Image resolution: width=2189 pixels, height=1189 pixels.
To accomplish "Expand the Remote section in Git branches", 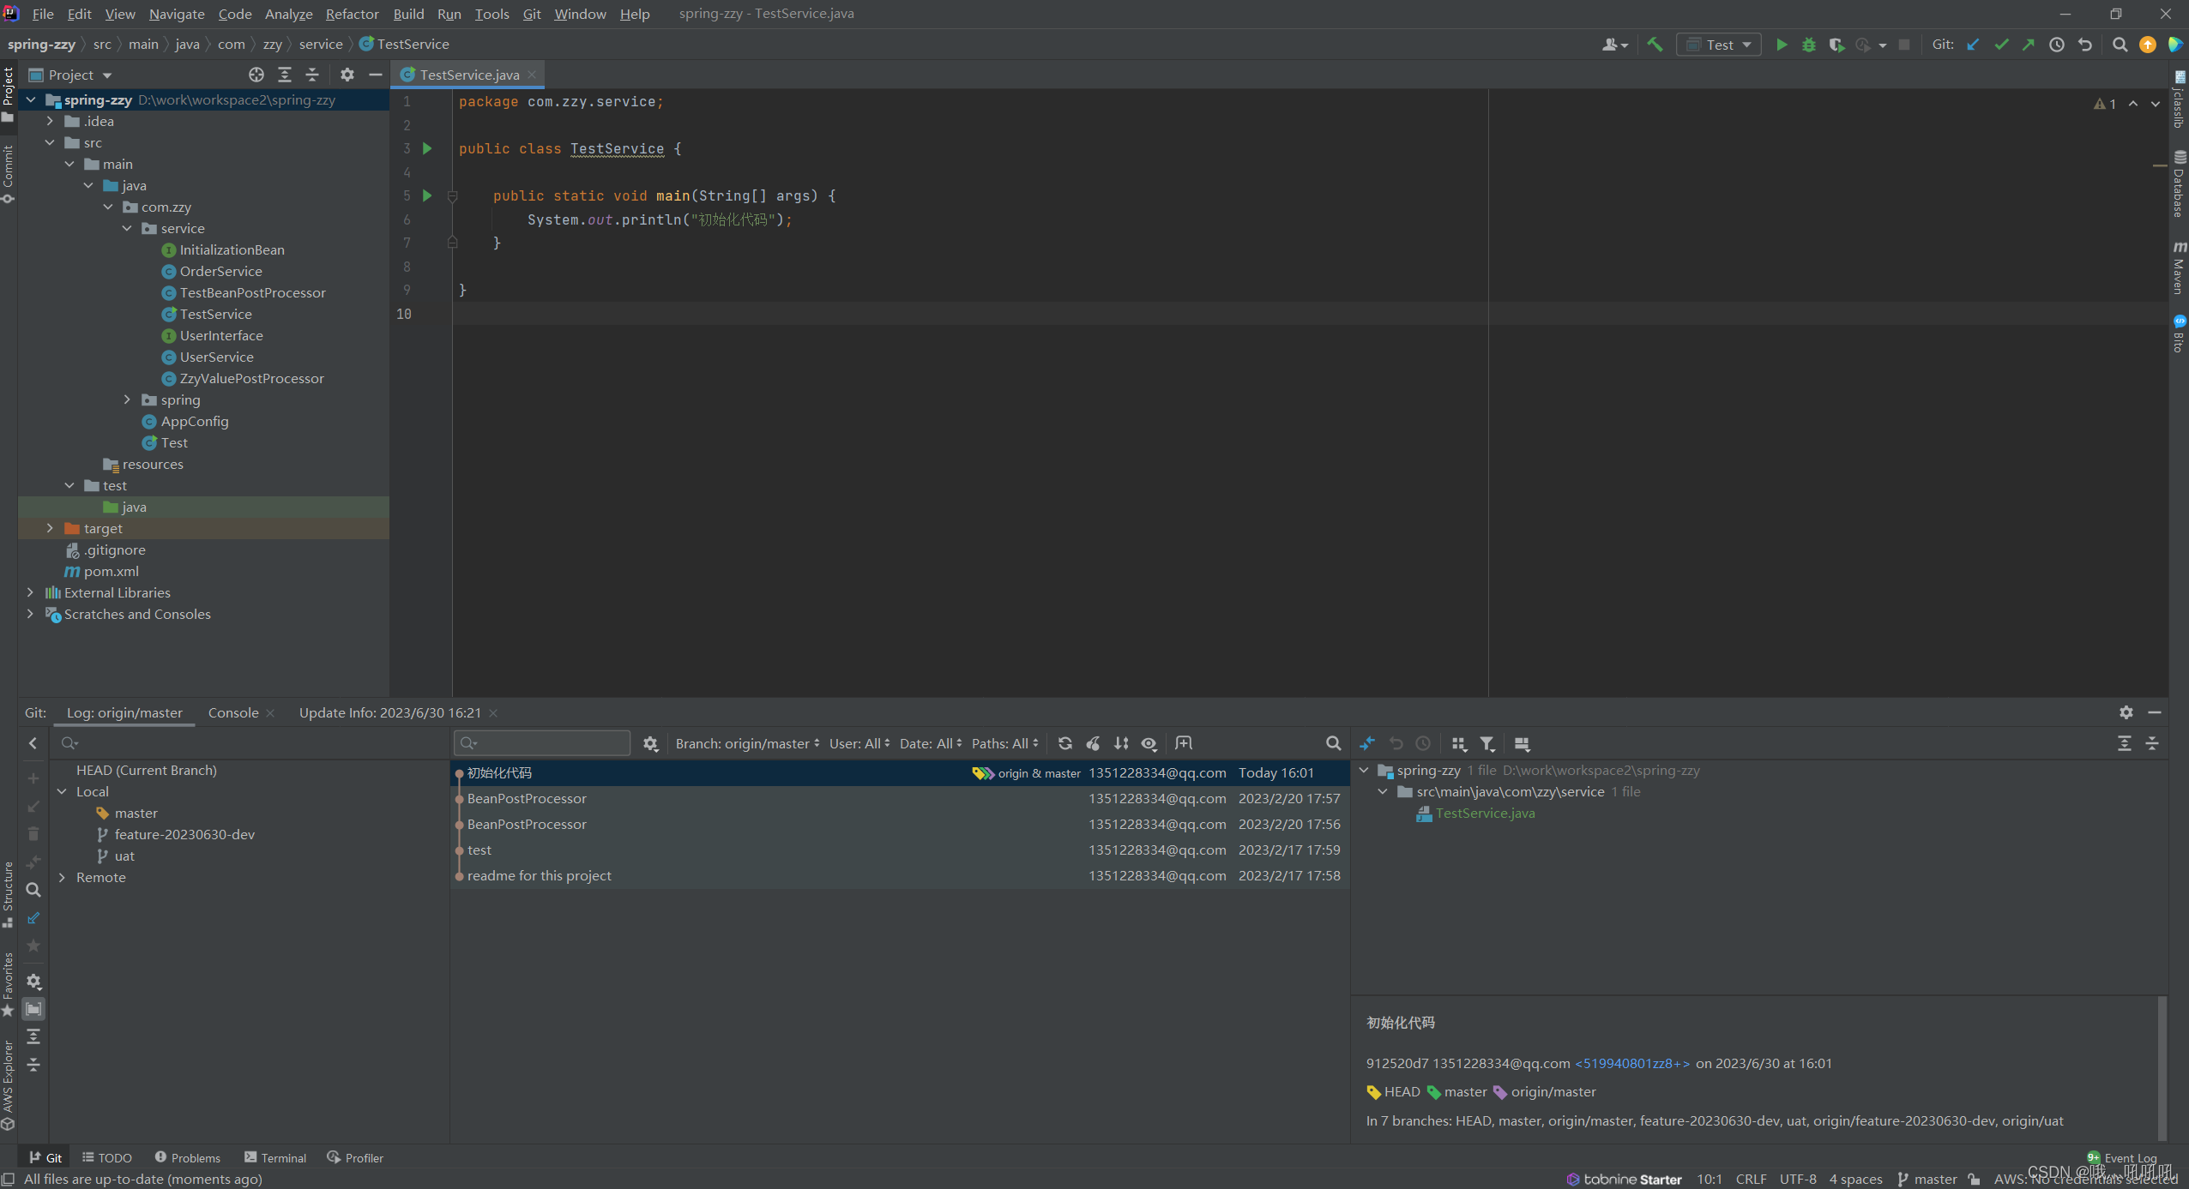I will pos(63,875).
